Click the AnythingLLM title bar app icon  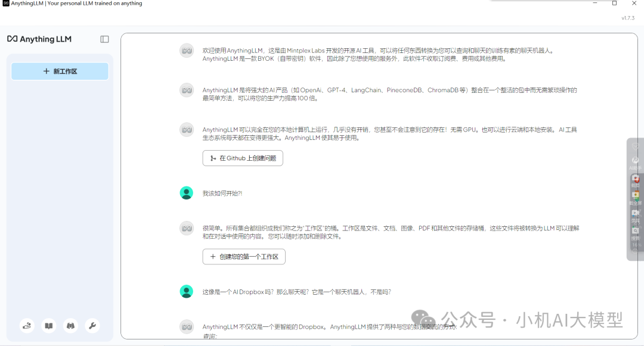6,4
